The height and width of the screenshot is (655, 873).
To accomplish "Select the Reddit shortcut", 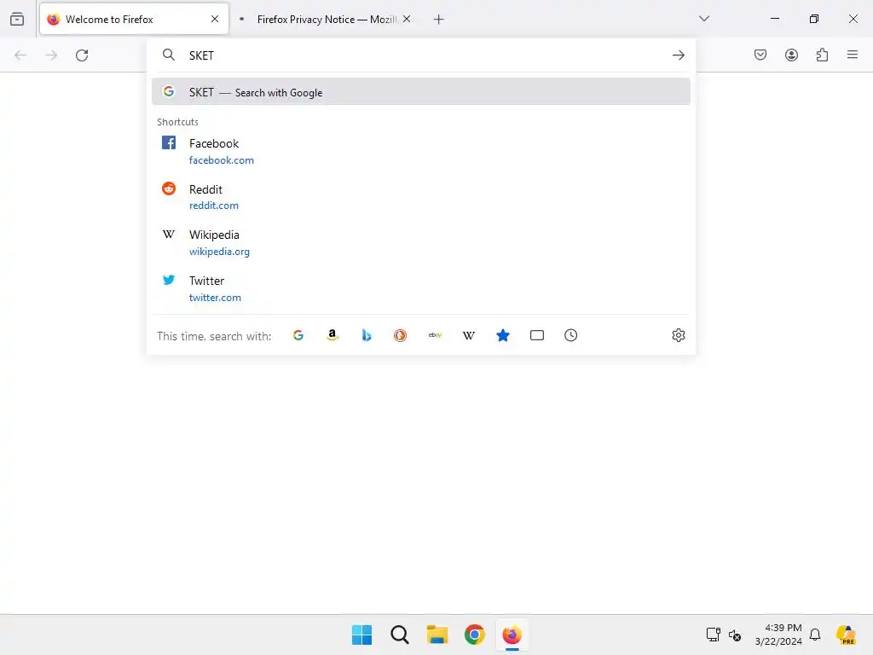I will (421, 197).
